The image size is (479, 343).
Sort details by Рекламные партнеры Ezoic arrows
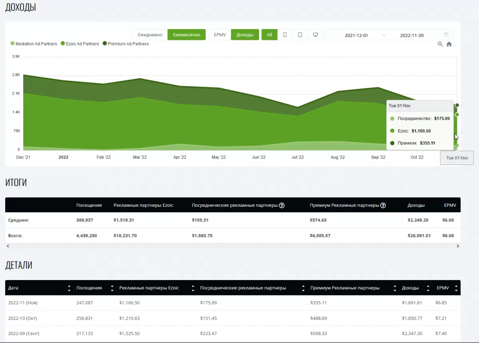193,288
